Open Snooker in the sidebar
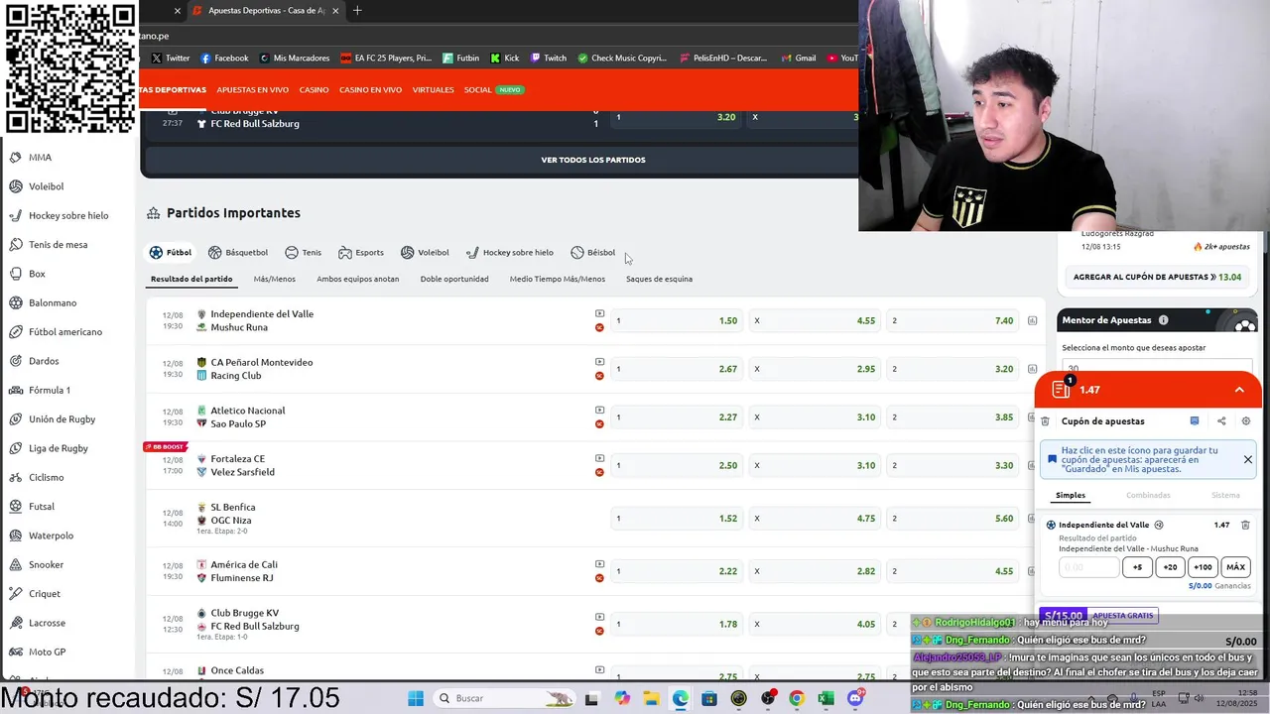Image resolution: width=1270 pixels, height=714 pixels. click(46, 564)
